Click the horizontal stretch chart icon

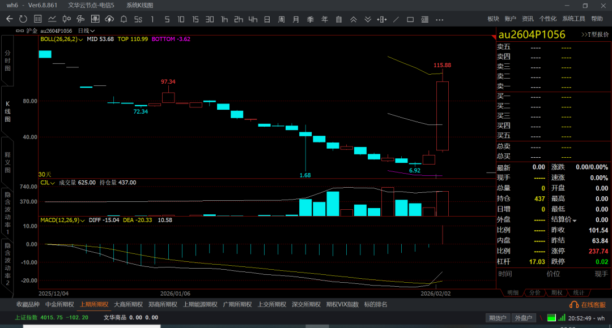click(x=382, y=19)
